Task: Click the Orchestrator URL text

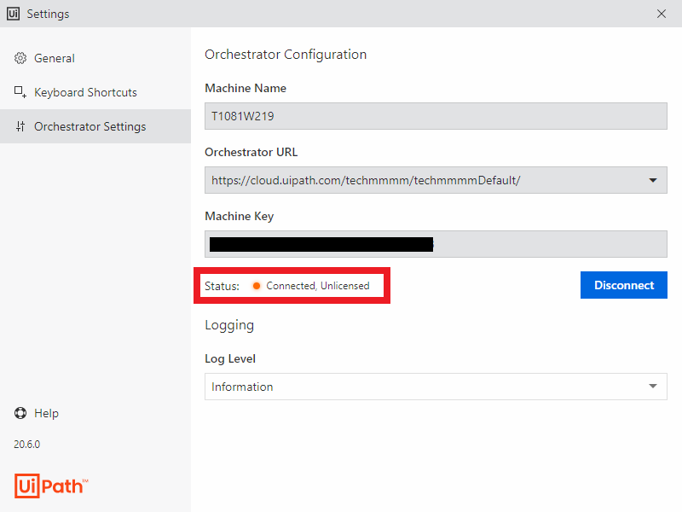Action: pos(366,180)
